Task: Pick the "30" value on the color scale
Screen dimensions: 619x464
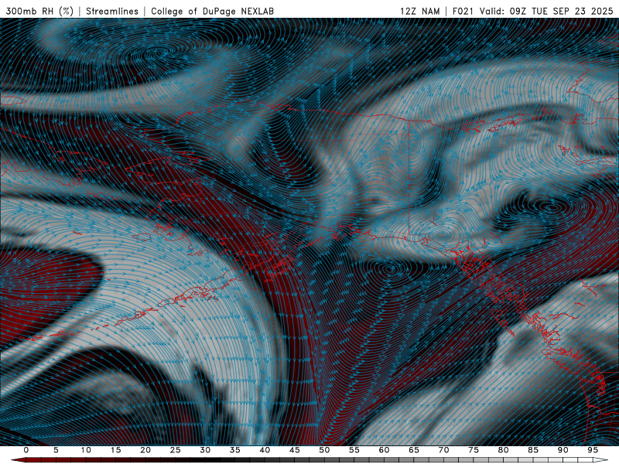Action: 205,450
